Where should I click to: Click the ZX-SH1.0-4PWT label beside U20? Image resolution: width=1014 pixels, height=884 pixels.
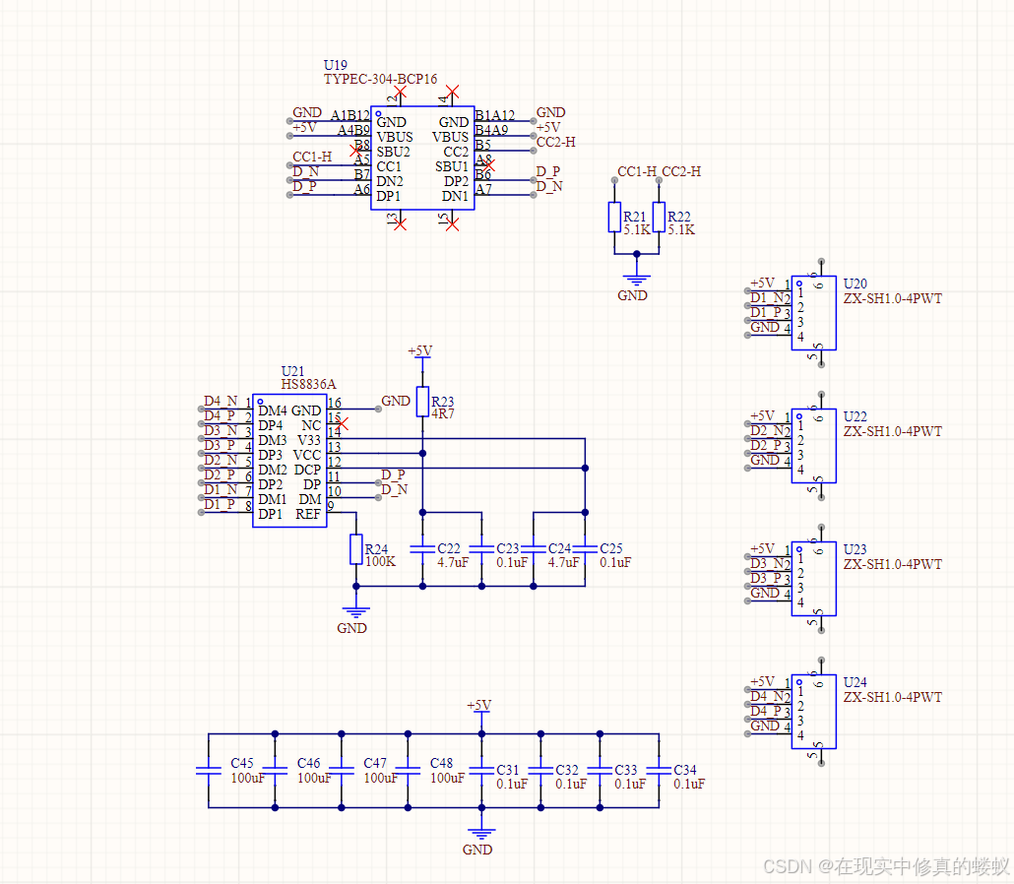point(893,298)
